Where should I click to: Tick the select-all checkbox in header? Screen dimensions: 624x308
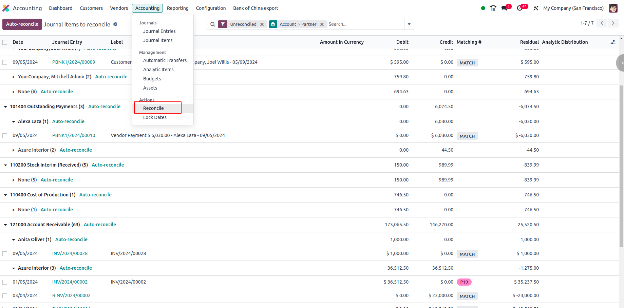pyautogui.click(x=5, y=42)
